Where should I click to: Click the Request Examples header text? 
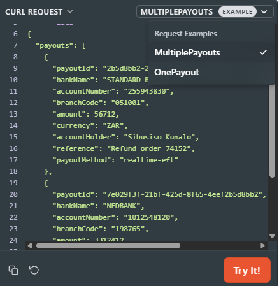coord(185,34)
